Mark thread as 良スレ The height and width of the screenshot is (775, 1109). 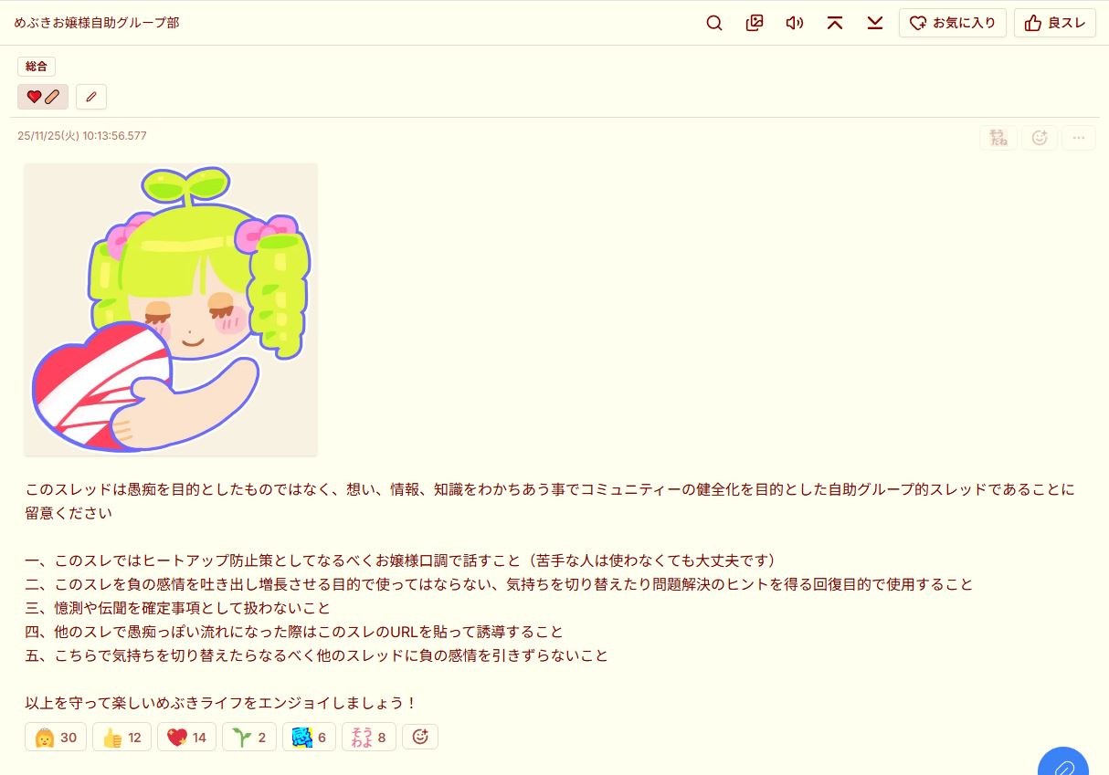tap(1055, 23)
